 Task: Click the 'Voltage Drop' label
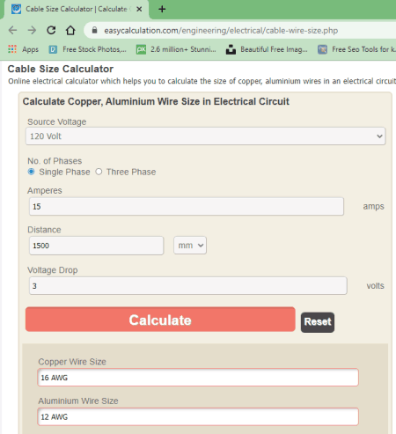(x=53, y=270)
